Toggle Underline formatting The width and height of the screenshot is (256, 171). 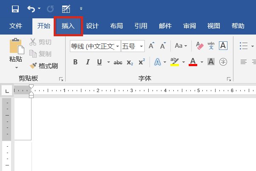(99, 62)
